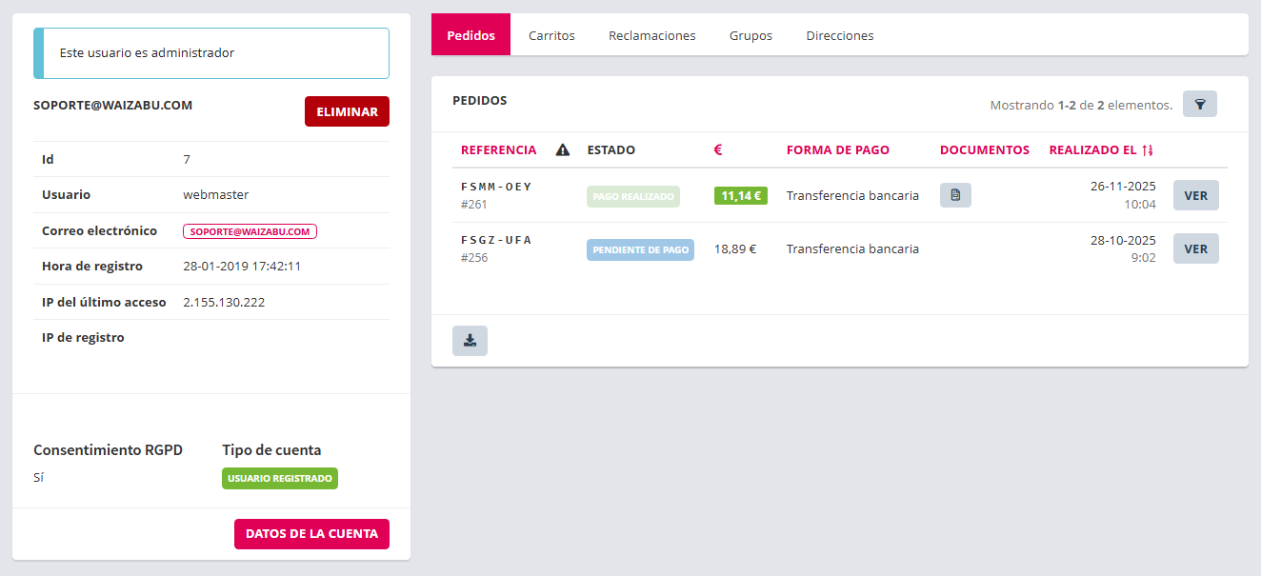Screen dimensions: 1261x576
Task: Open the orders filter funnel icon
Action: 1199,104
